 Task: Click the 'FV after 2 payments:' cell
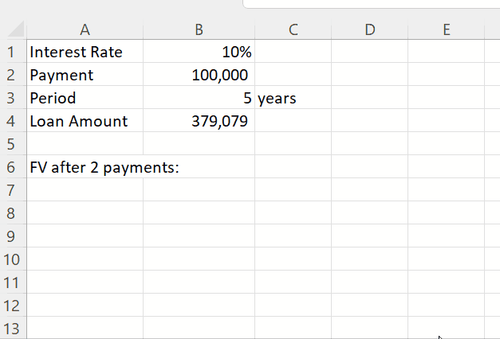coord(85,168)
